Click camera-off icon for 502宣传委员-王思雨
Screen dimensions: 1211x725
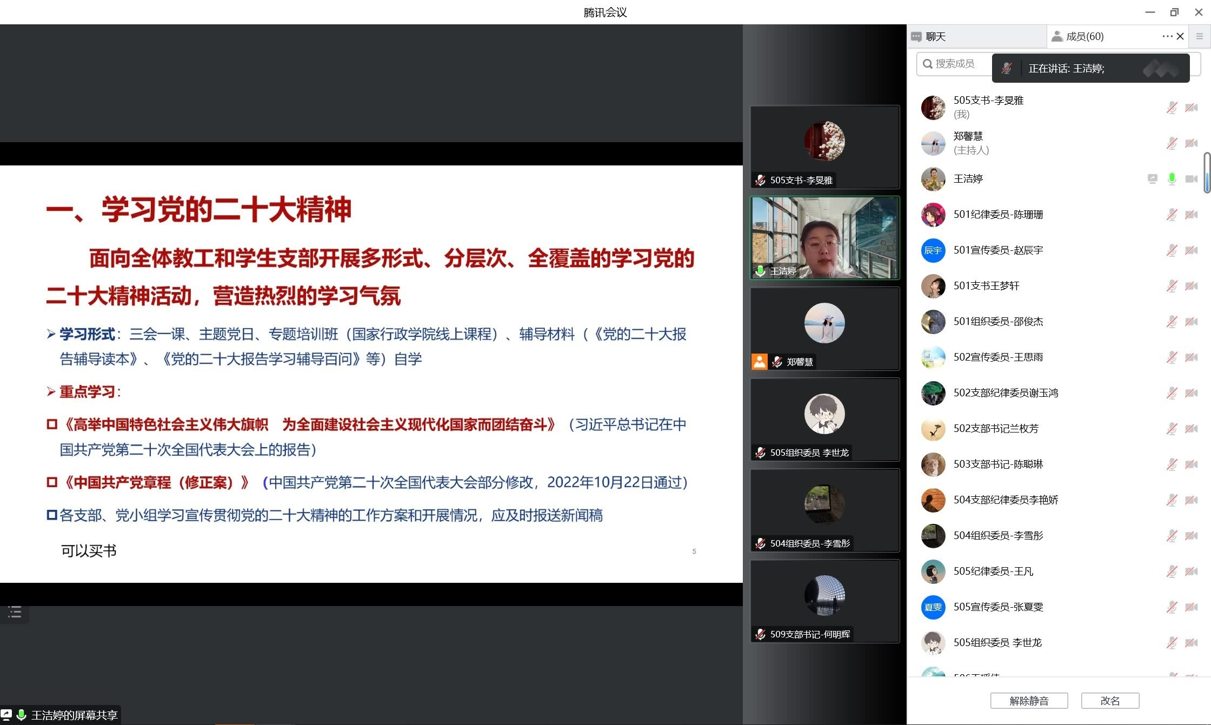click(x=1191, y=357)
